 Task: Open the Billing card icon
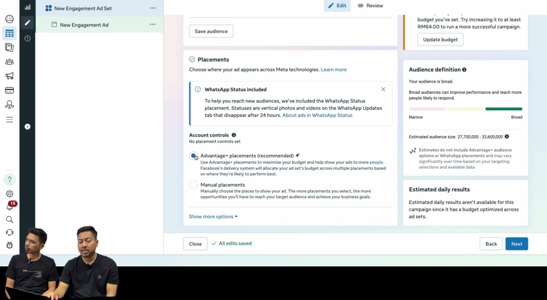point(9,90)
